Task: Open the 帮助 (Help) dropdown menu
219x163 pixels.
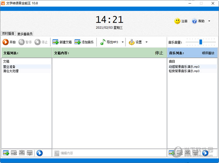Action: (209, 21)
